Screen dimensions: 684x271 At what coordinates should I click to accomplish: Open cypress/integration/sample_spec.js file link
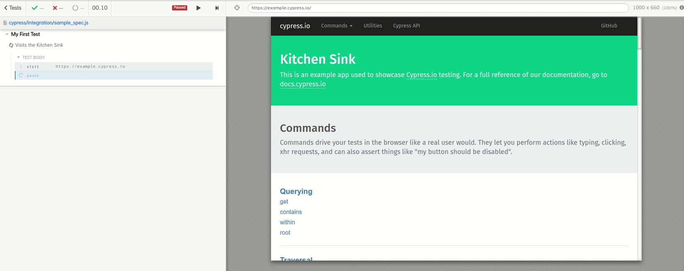pyautogui.click(x=49, y=23)
